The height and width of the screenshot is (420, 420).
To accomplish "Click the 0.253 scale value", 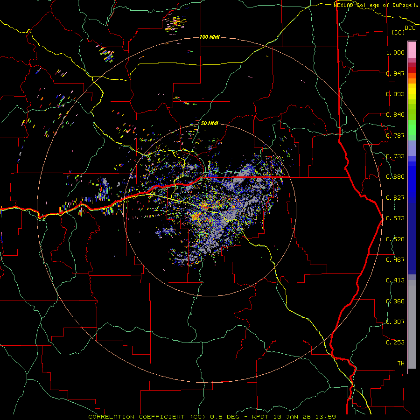I will [395, 343].
